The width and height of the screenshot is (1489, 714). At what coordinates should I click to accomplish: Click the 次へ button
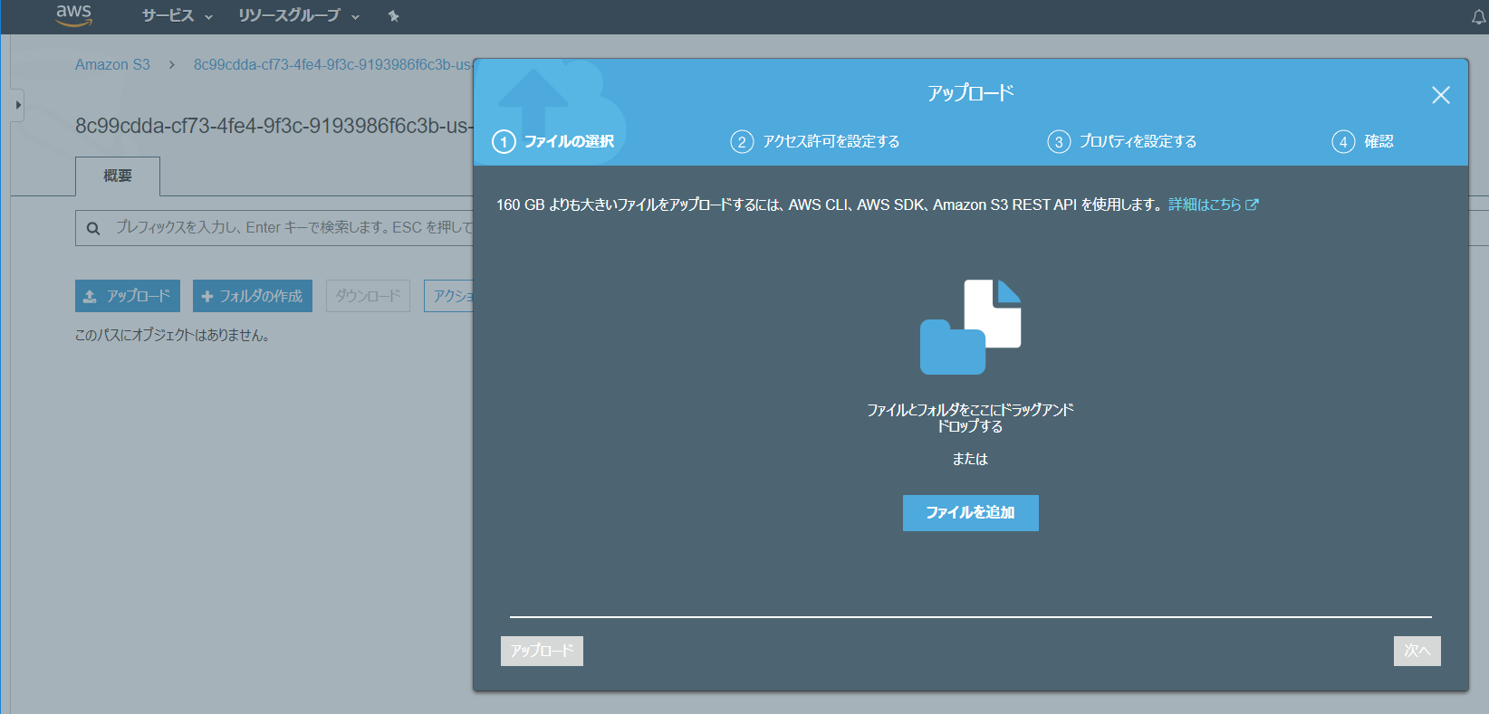[1417, 651]
